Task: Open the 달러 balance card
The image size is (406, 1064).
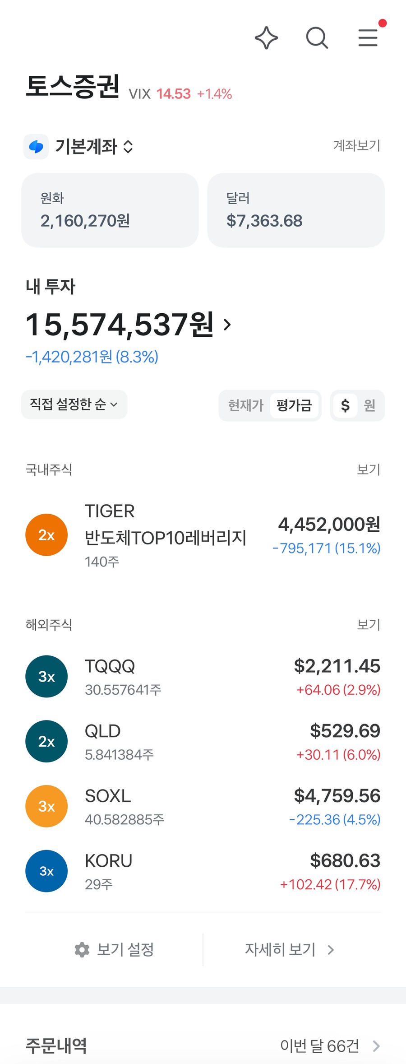Action: 296,210
